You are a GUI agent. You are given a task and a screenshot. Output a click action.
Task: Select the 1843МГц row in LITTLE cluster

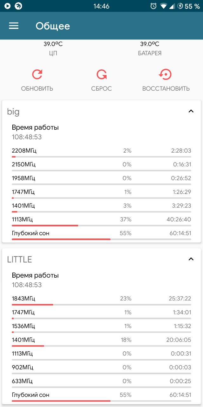click(101, 300)
